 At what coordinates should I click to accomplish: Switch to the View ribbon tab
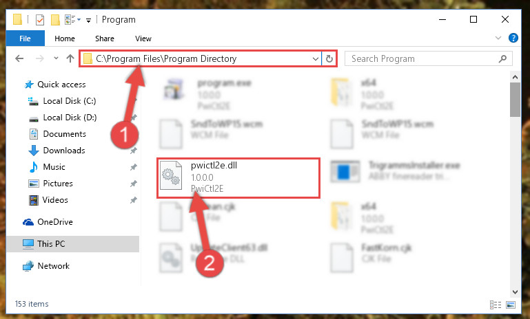[x=143, y=38]
